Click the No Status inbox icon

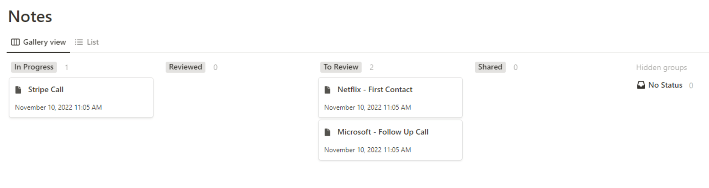coord(641,85)
